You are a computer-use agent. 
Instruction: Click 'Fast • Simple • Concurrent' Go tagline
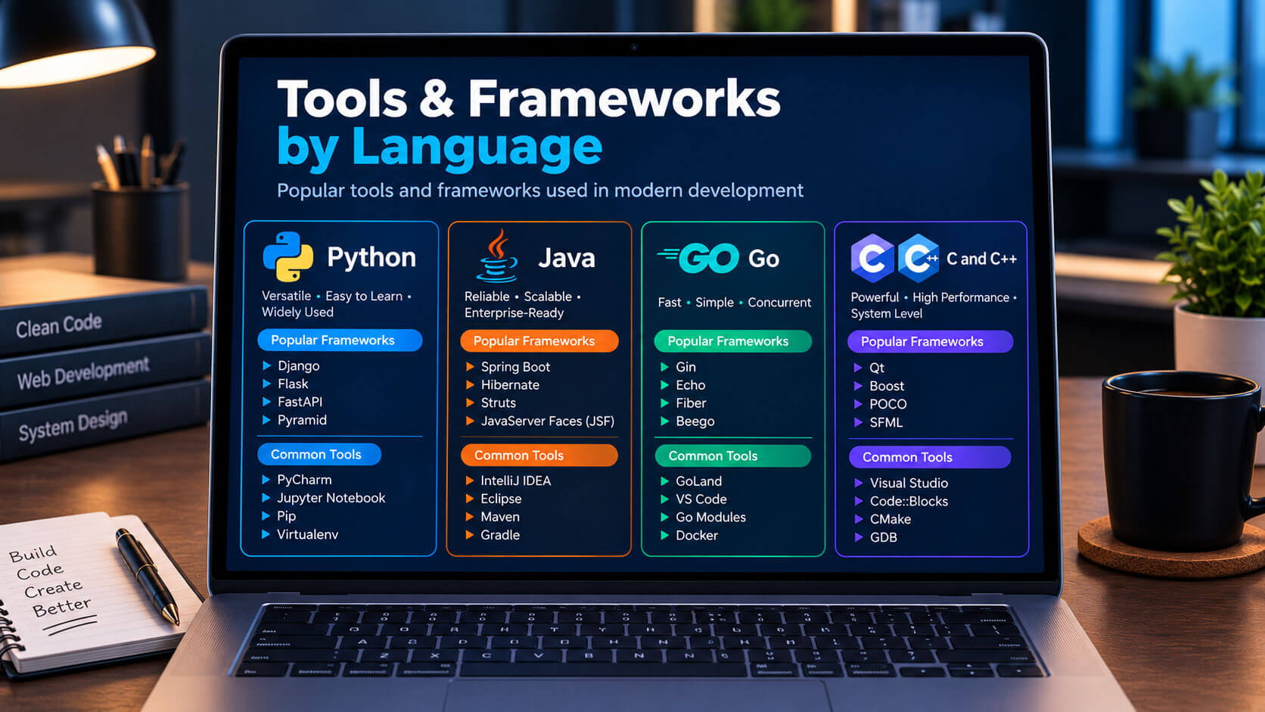pyautogui.click(x=735, y=302)
